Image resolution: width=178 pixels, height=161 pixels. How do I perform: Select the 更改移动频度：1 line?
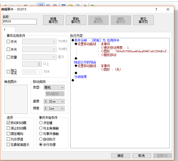[115, 48]
